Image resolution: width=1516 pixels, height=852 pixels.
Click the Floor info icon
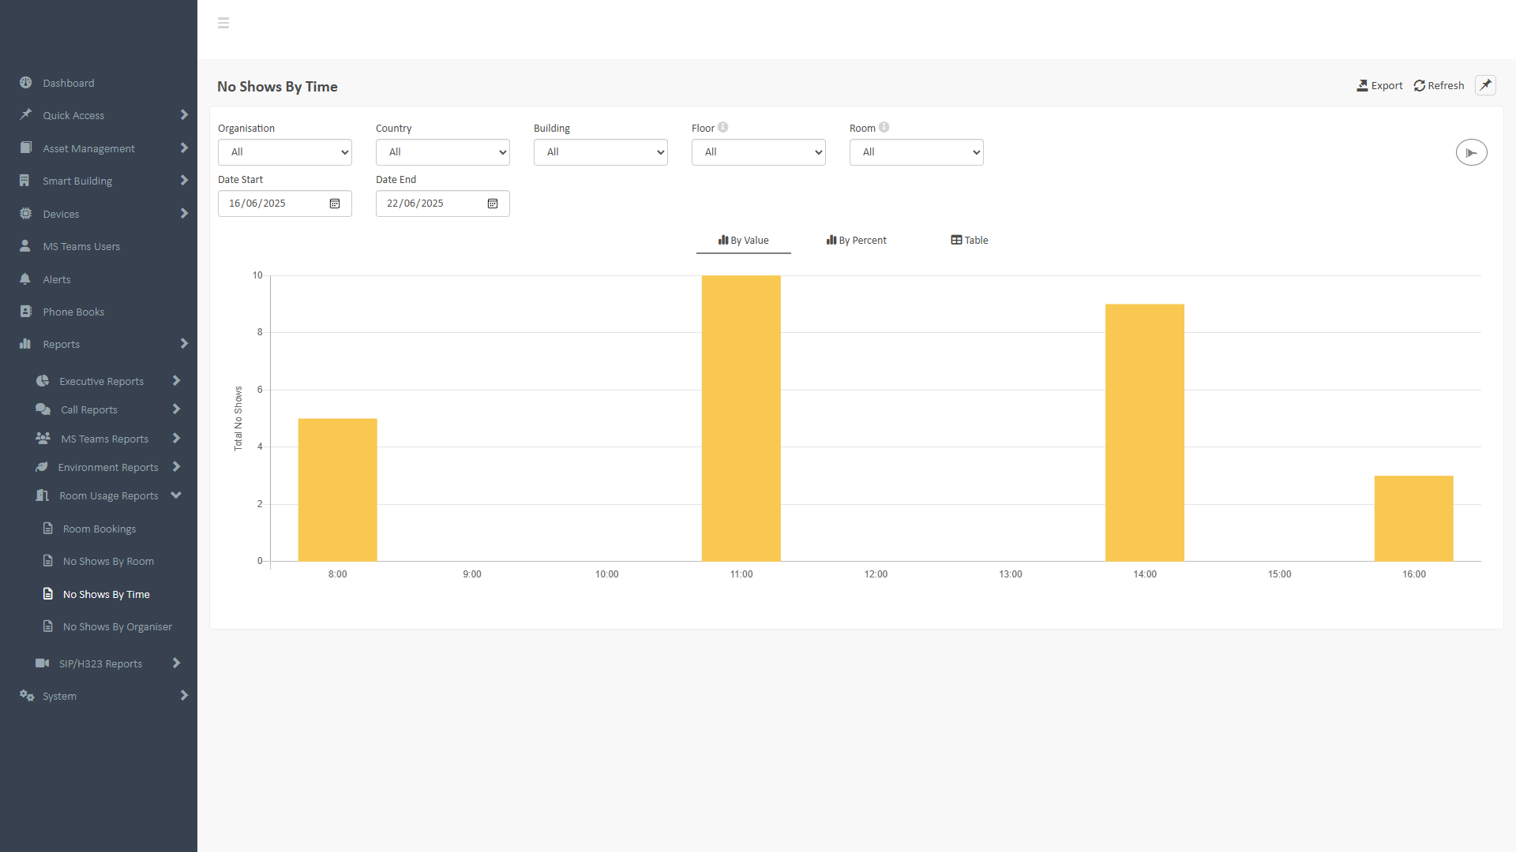point(723,127)
